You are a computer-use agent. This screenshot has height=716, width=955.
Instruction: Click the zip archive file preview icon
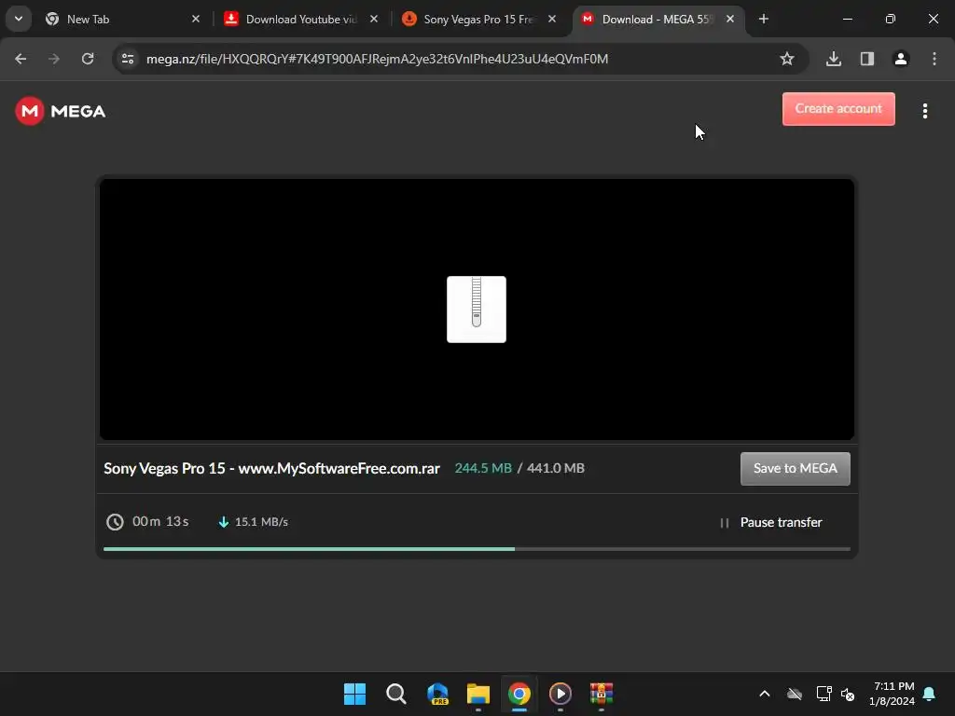tap(477, 310)
